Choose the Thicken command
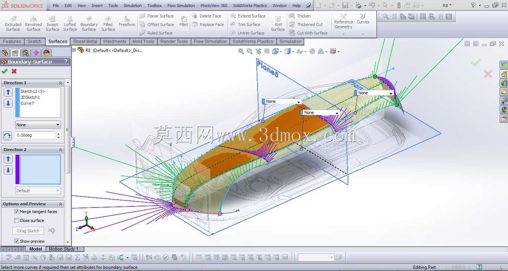Viewport: 508px width, 271px height. pyautogui.click(x=300, y=16)
